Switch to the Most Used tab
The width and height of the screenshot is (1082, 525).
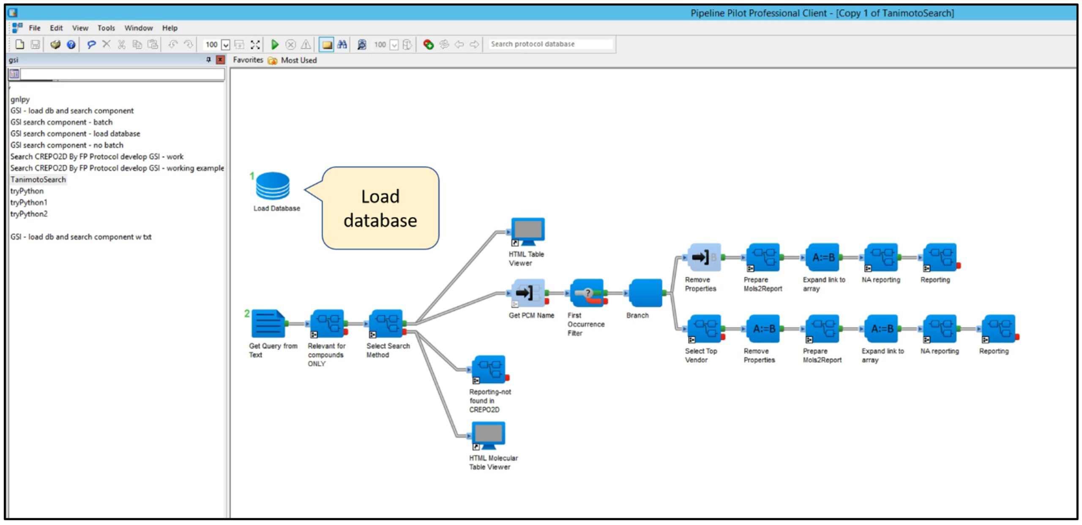298,60
